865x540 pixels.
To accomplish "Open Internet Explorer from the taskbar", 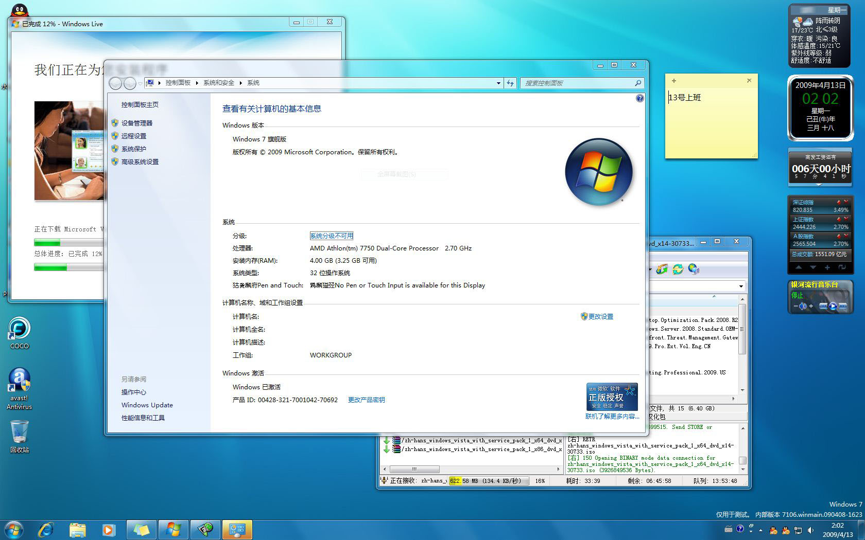I will point(46,530).
